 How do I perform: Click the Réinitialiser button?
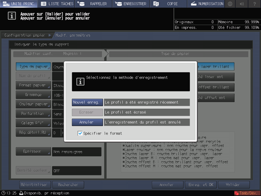pyautogui.click(x=35, y=185)
